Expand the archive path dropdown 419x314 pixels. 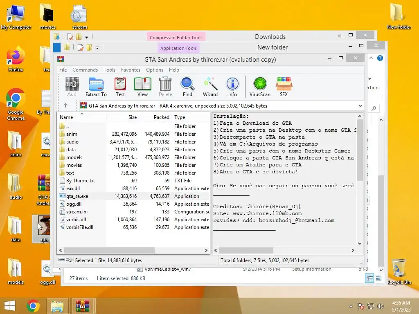pyautogui.click(x=360, y=106)
